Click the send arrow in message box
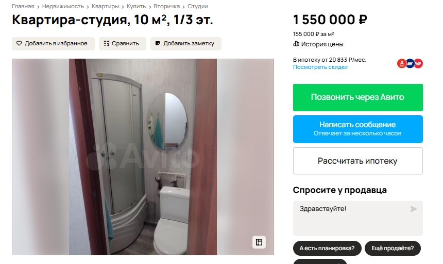The image size is (443, 264). point(414,209)
